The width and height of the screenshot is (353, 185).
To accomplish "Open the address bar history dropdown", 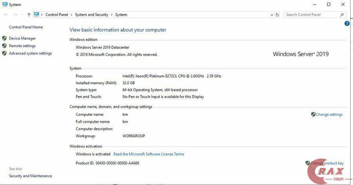I will [272, 15].
